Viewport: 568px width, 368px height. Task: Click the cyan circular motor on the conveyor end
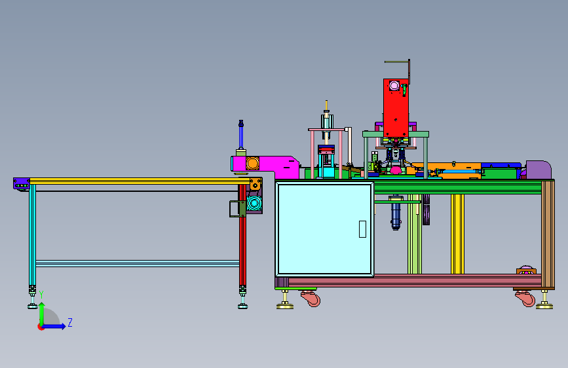coord(254,204)
